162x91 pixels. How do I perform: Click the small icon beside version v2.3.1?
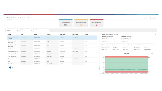(x=150, y=18)
